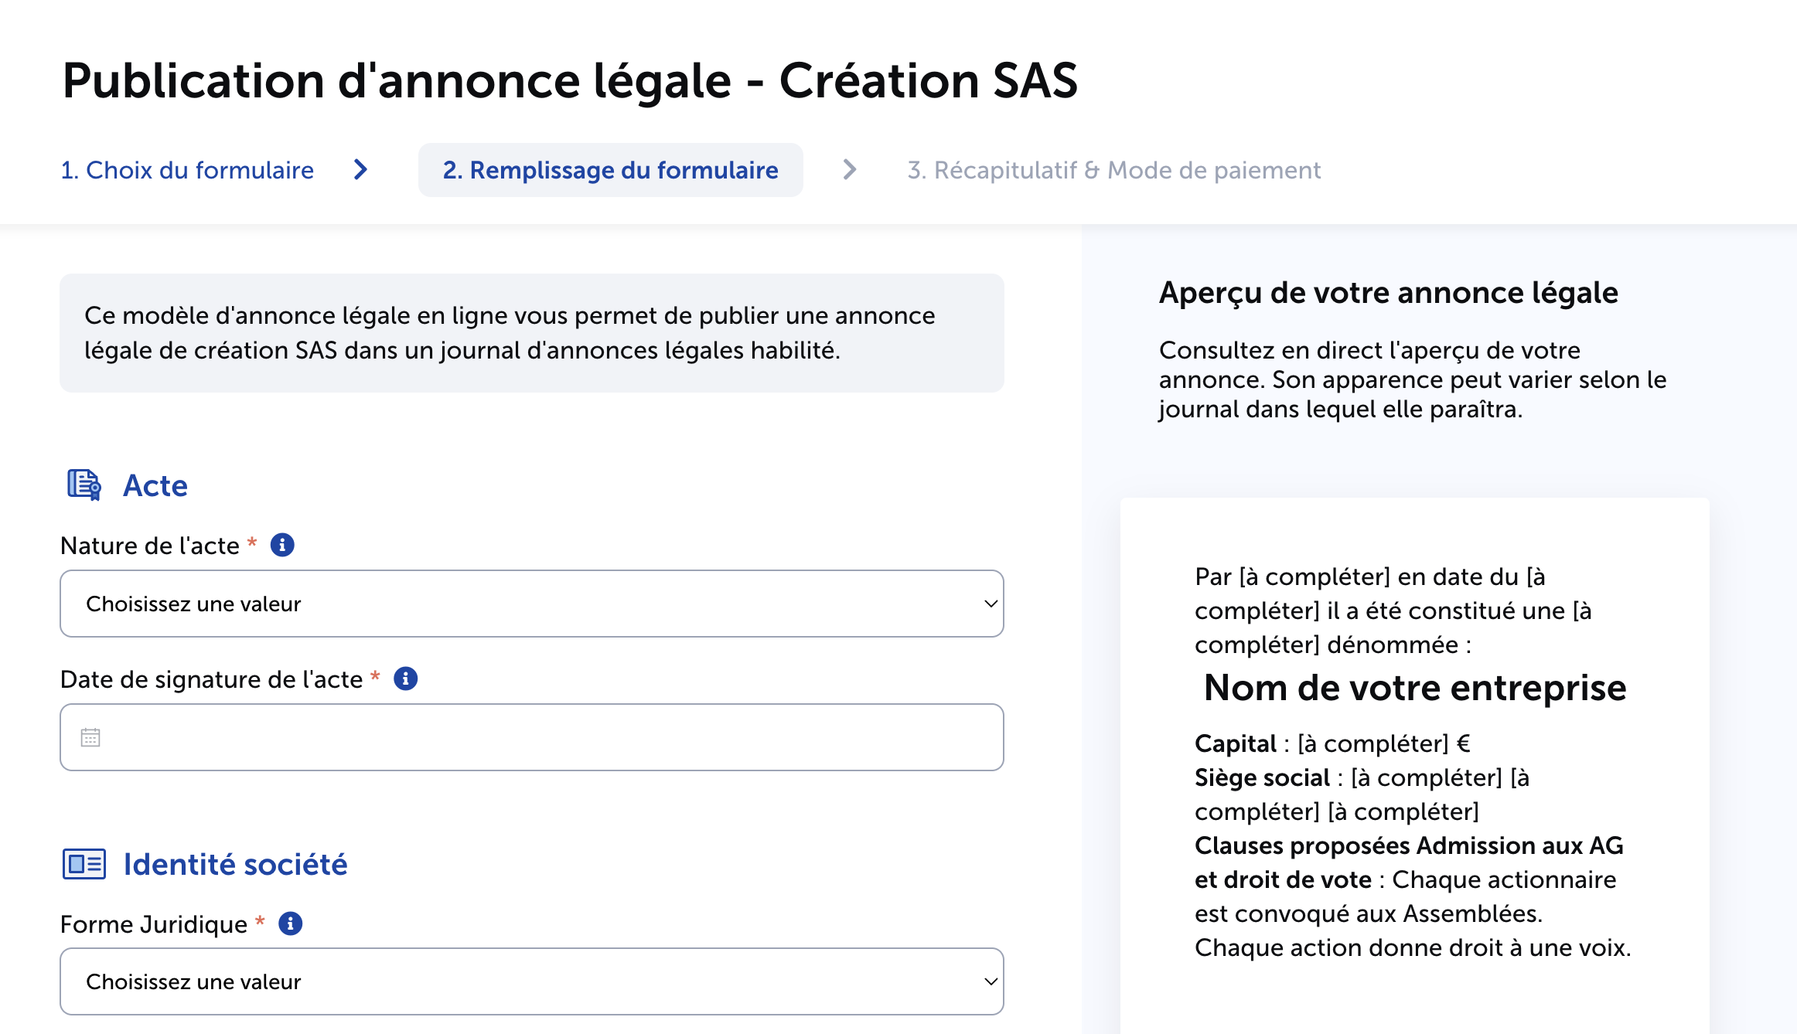The image size is (1797, 1034).
Task: Click the info icon beside Nature de l'acte
Action: tap(282, 545)
